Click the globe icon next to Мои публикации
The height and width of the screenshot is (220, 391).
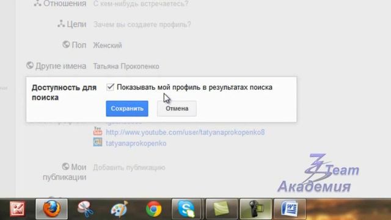(x=65, y=166)
